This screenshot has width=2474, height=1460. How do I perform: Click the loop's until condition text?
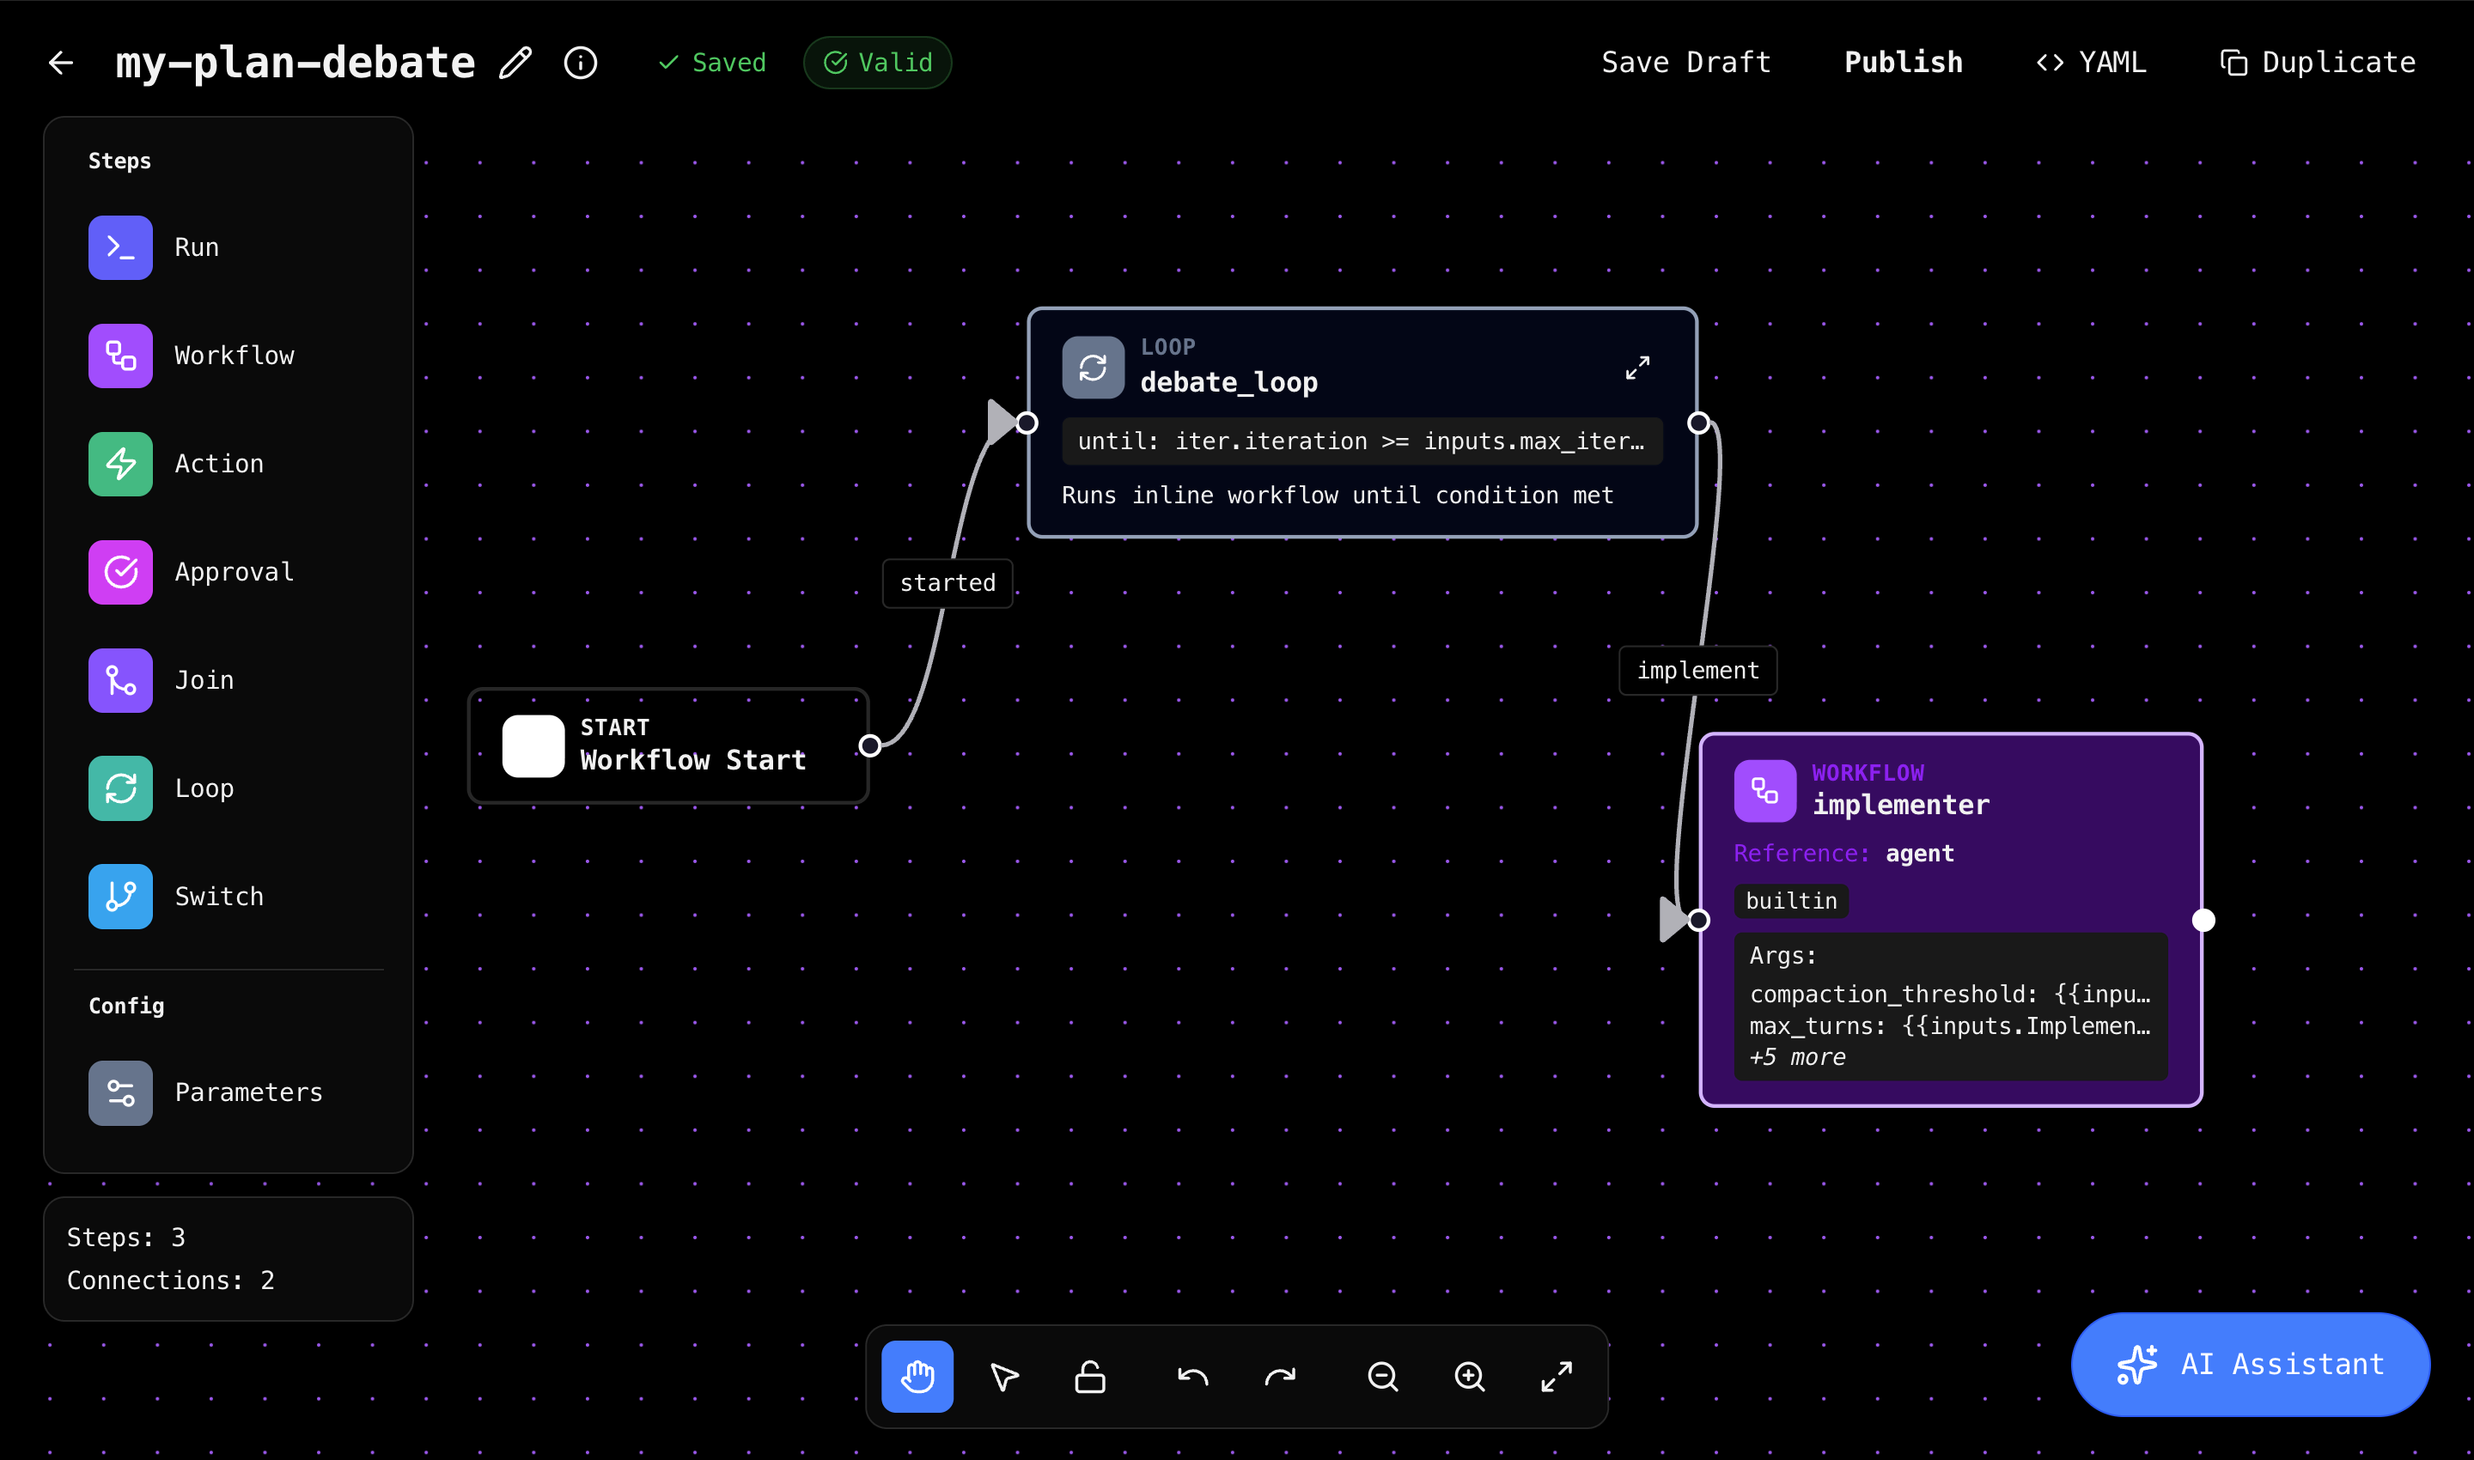(1362, 441)
